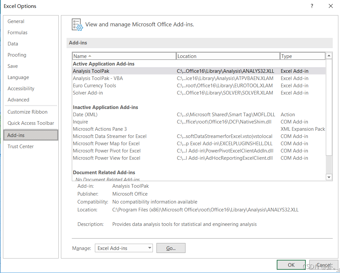Screen dimensions: 340x273
Task: Select the Euro Currency Tools add-in
Action: pyautogui.click(x=95, y=85)
